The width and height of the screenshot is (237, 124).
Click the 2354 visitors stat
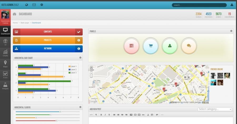pyautogui.click(x=199, y=15)
